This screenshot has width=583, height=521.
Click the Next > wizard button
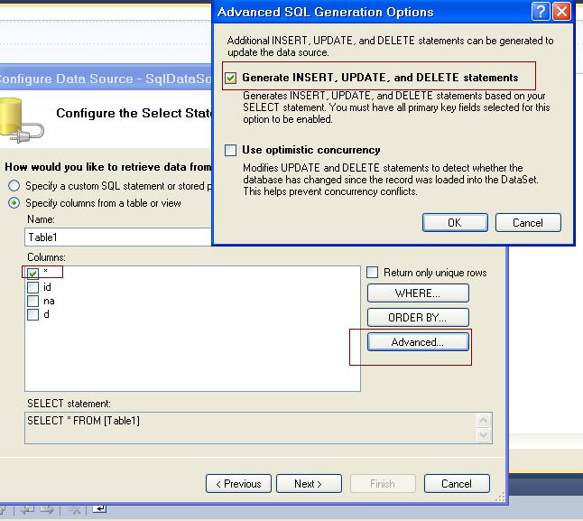click(309, 483)
